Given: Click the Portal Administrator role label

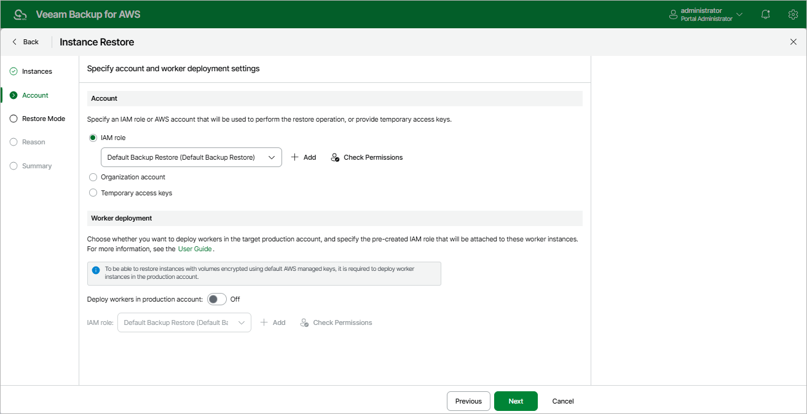Looking at the screenshot, I should pyautogui.click(x=706, y=19).
